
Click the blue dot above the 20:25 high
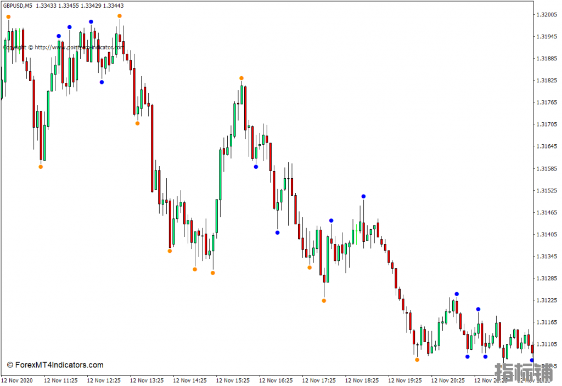click(x=457, y=294)
